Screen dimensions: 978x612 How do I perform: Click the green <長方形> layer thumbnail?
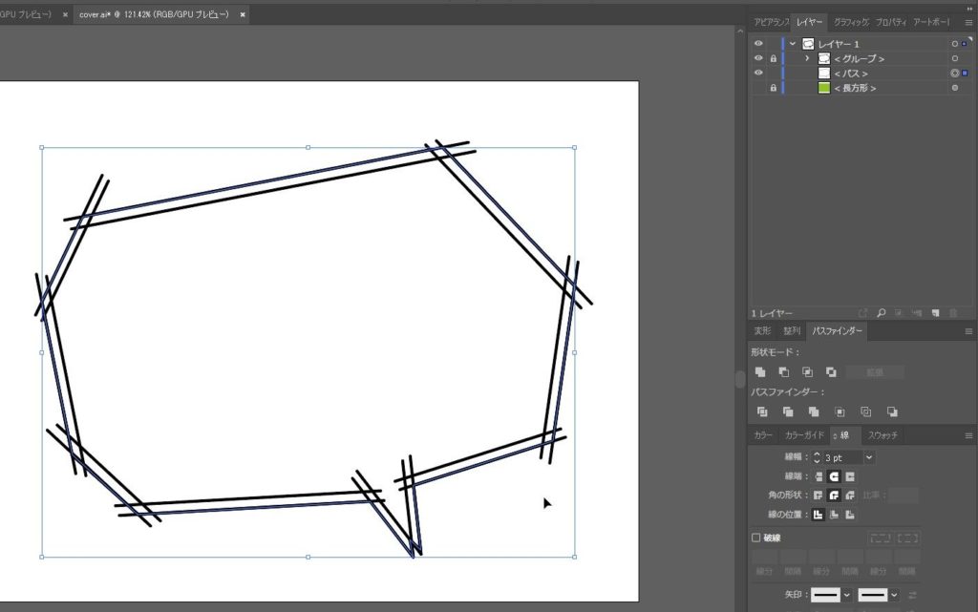[824, 88]
